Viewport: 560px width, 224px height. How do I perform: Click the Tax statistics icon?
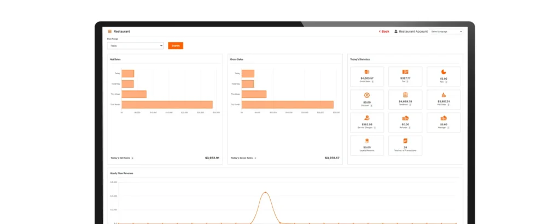405,72
